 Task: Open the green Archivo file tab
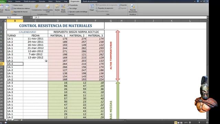tap(3, 1)
